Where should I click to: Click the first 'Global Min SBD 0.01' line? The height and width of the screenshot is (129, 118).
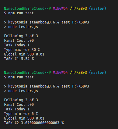24,54
